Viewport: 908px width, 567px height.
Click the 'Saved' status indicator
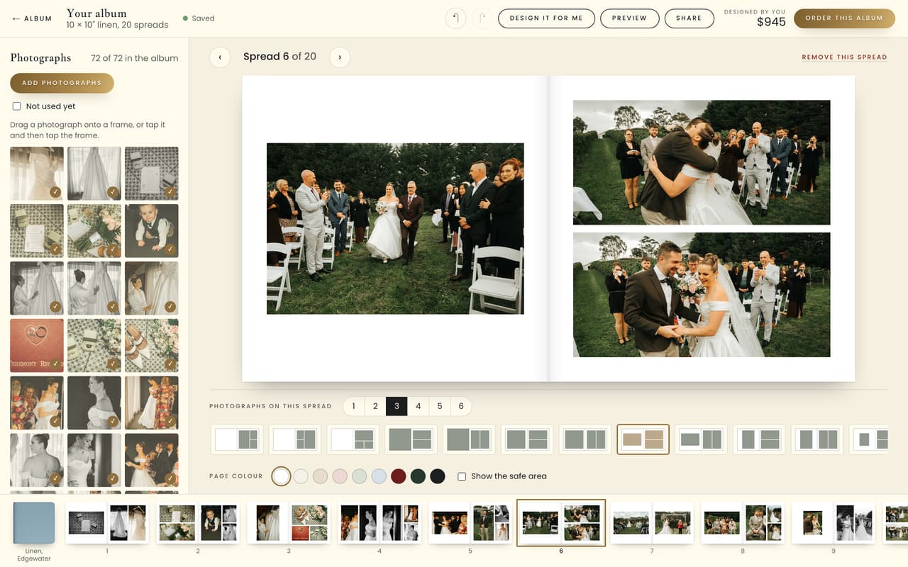click(199, 18)
